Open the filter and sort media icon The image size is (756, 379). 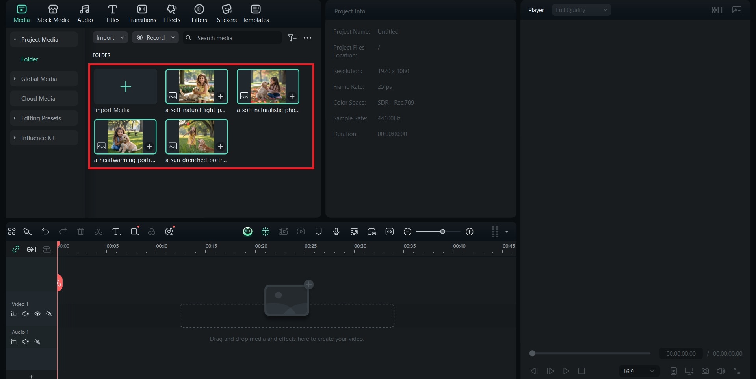click(292, 38)
